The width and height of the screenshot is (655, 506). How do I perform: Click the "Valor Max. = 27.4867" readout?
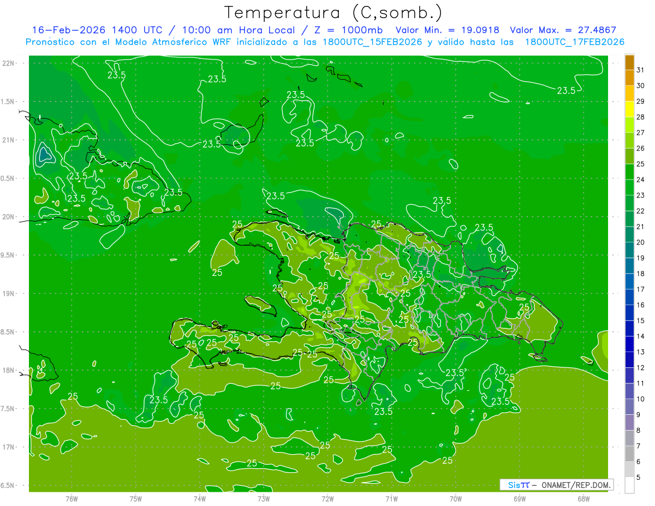click(x=563, y=30)
